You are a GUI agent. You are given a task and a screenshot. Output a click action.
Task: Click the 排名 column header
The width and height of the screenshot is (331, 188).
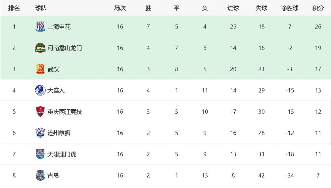(x=14, y=8)
